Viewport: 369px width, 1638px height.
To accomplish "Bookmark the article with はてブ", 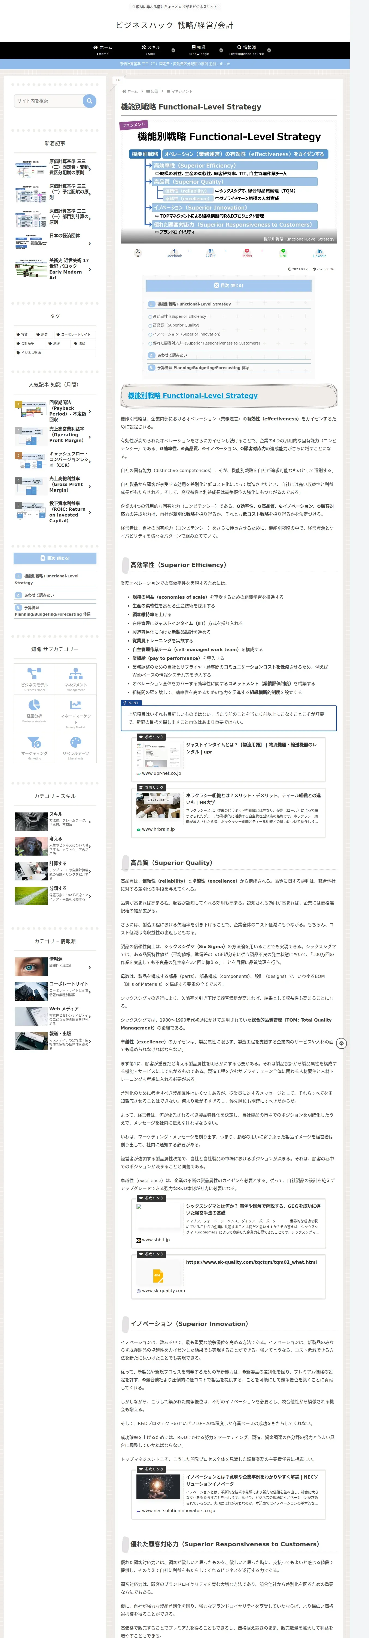I will coord(211,253).
